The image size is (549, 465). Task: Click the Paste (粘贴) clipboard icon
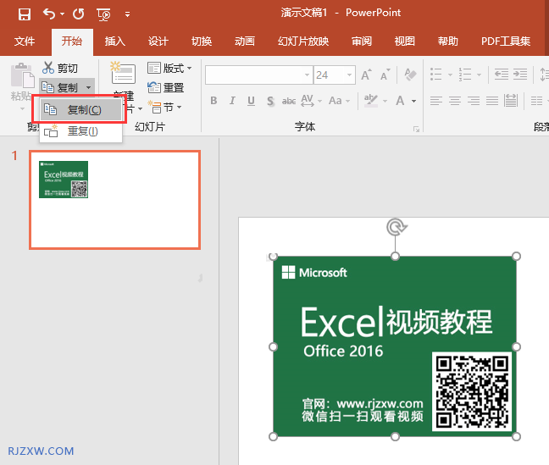19,80
